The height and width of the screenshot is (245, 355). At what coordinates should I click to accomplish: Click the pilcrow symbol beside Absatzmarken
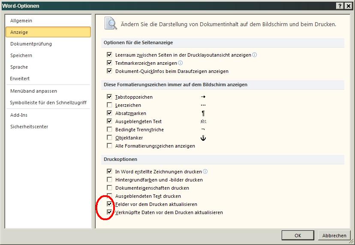pyautogui.click(x=203, y=113)
